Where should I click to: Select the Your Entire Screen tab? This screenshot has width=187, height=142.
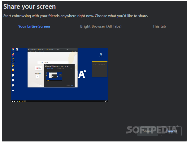pos(34,26)
